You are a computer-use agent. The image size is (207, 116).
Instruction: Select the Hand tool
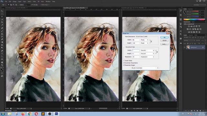pyautogui.click(x=2, y=62)
